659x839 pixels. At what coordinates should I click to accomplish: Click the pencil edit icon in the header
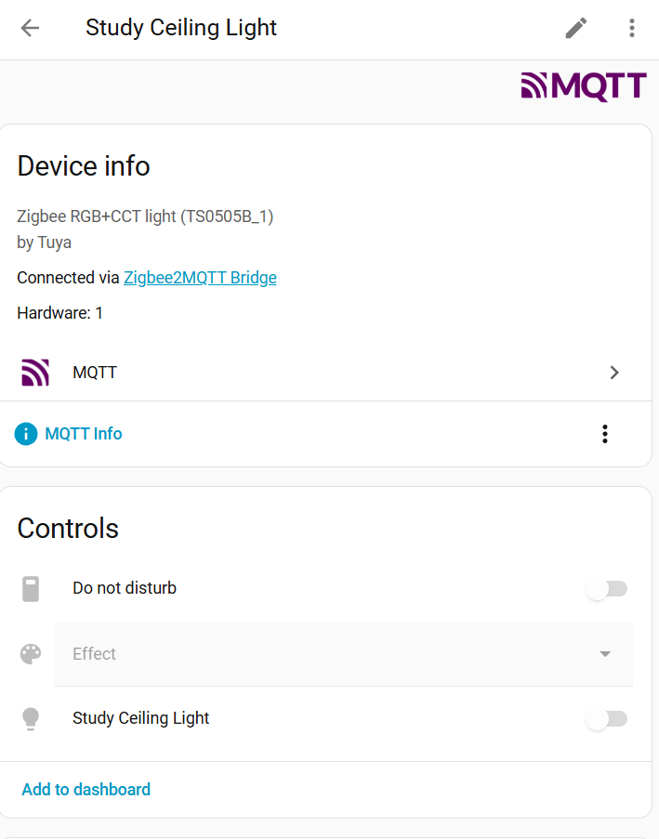(x=575, y=28)
